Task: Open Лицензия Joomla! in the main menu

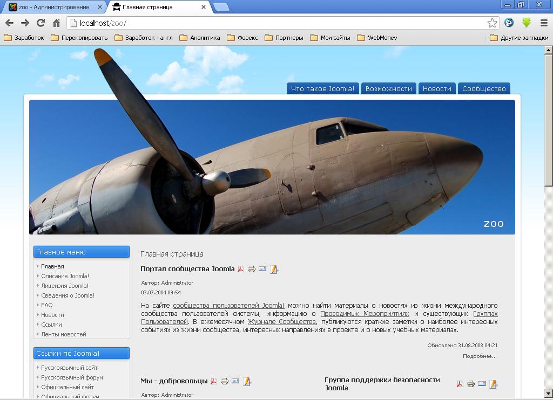Action: pos(65,286)
